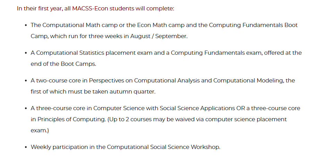Viewport: 314px width, 159px height.
Task: Click the "Computing Fundamentals Boot" text
Action: pyautogui.click(x=253, y=25)
